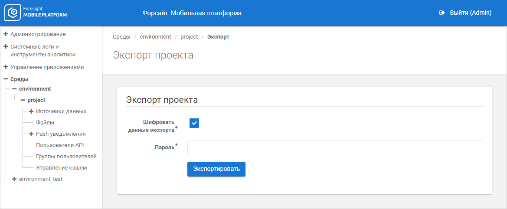This screenshot has height=209, width=507.
Task: Go to Среды breadcrumb link
Action: coord(121,37)
